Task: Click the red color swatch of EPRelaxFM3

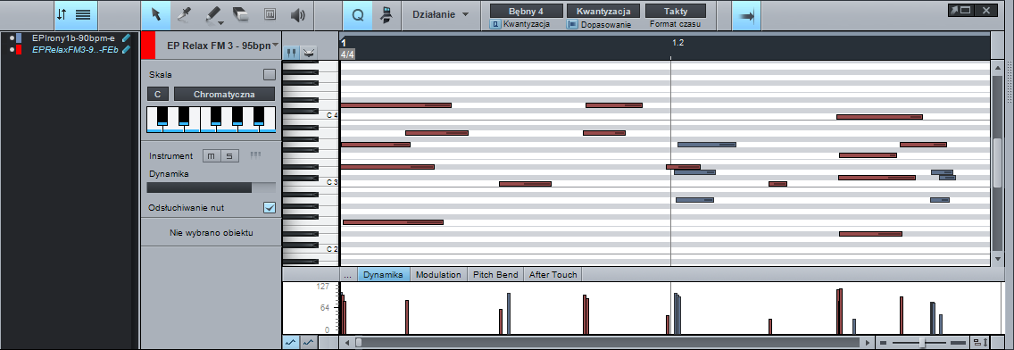Action: [x=20, y=49]
